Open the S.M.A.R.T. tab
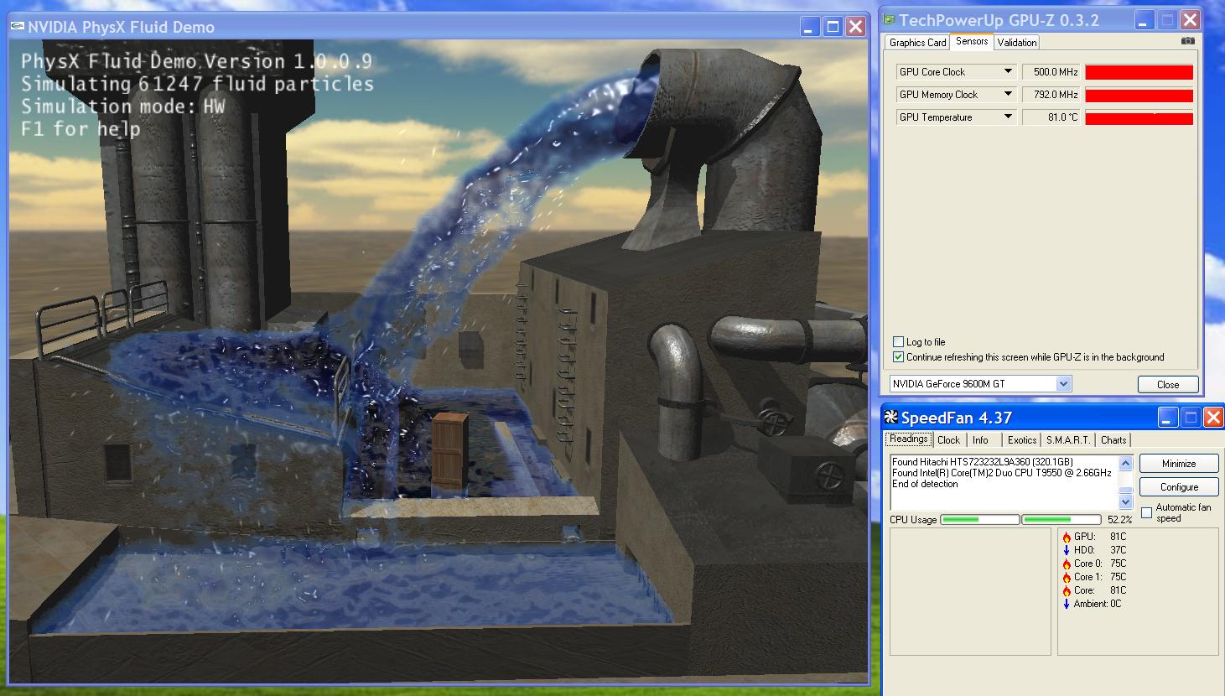The width and height of the screenshot is (1225, 696). point(1068,440)
